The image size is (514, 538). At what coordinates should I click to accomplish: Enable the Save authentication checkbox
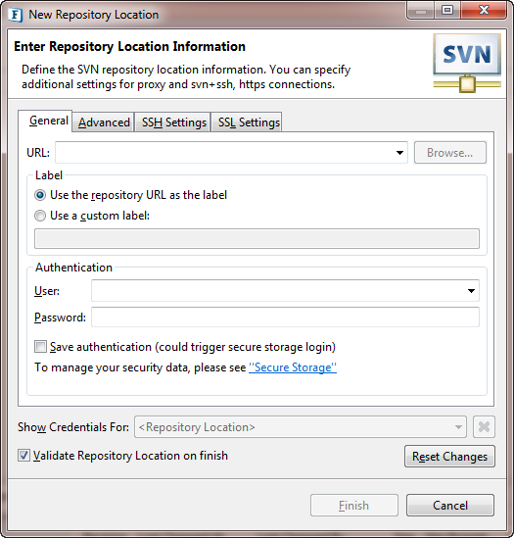coord(40,347)
